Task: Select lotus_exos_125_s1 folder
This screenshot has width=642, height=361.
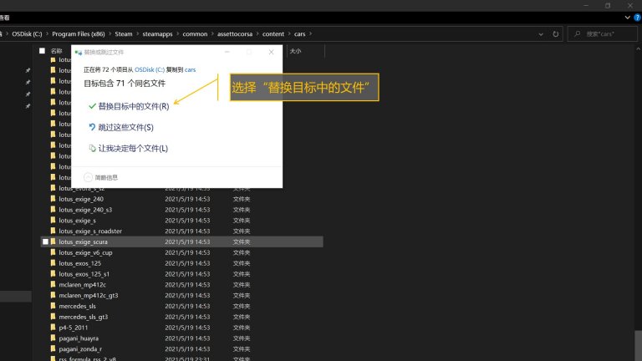Action: (x=84, y=274)
